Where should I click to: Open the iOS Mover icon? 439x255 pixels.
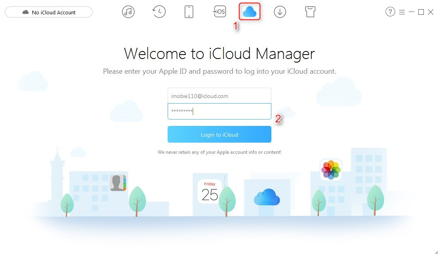tap(219, 12)
